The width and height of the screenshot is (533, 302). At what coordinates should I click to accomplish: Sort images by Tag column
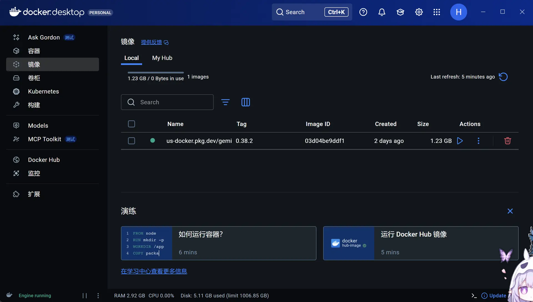pos(242,124)
